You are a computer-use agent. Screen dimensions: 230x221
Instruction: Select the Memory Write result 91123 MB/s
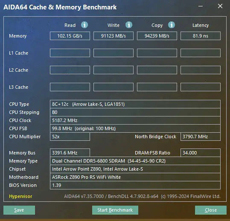click(114, 36)
